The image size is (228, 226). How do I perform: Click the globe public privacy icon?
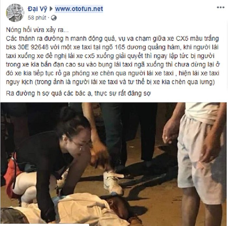(54, 18)
